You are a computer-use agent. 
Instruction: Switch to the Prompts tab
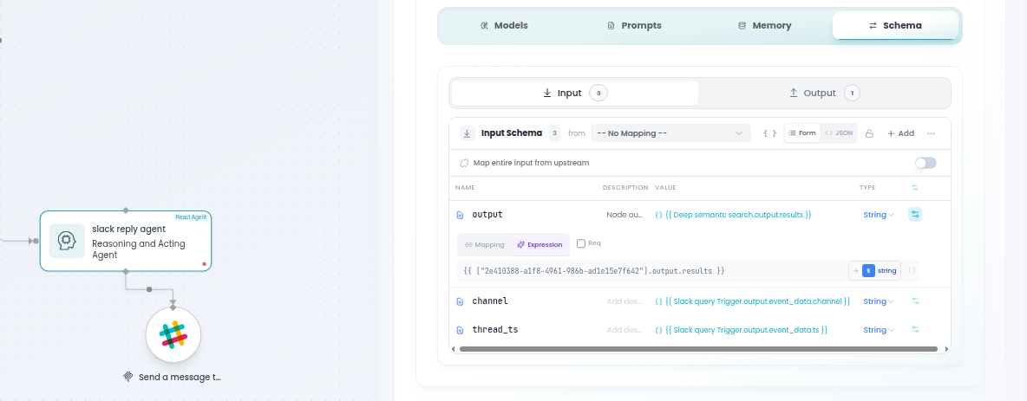(633, 25)
